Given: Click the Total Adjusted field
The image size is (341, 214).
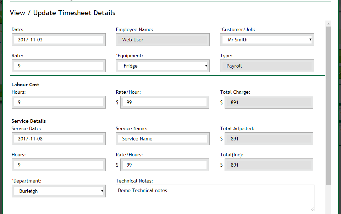Looking at the screenshot, I should pos(269,139).
